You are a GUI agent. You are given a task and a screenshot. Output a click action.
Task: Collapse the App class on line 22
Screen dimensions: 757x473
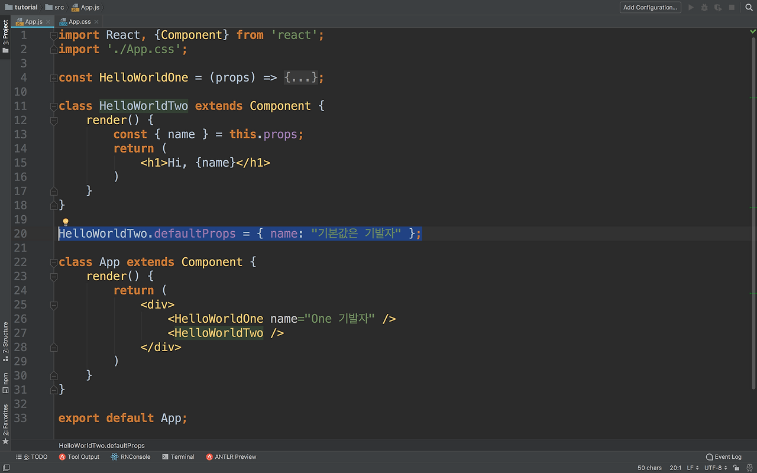[x=54, y=263]
